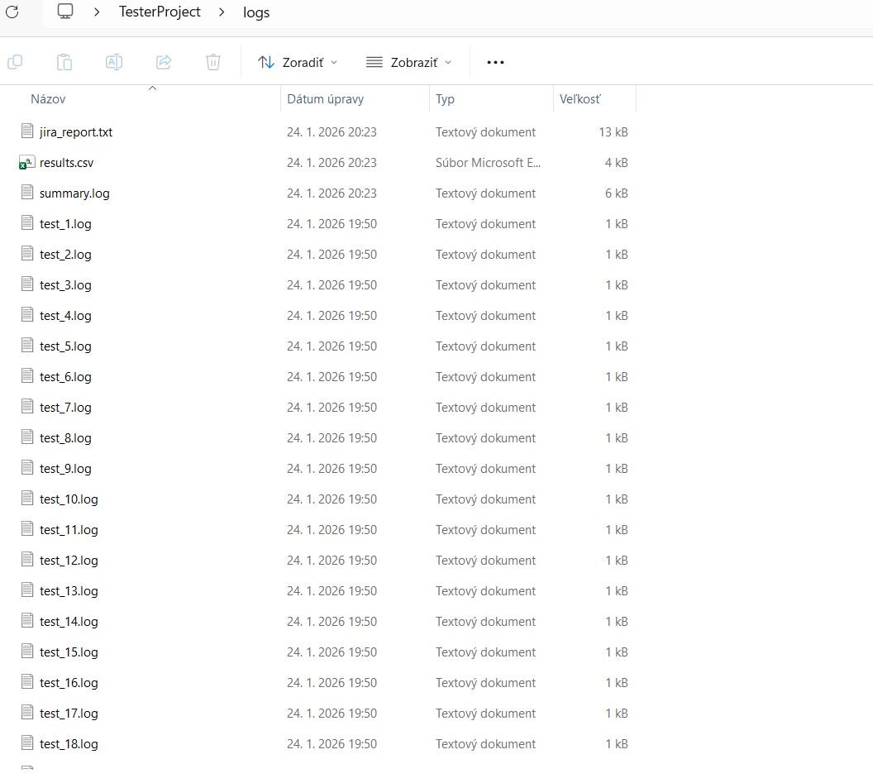Click the Share icon in toolbar

(164, 62)
